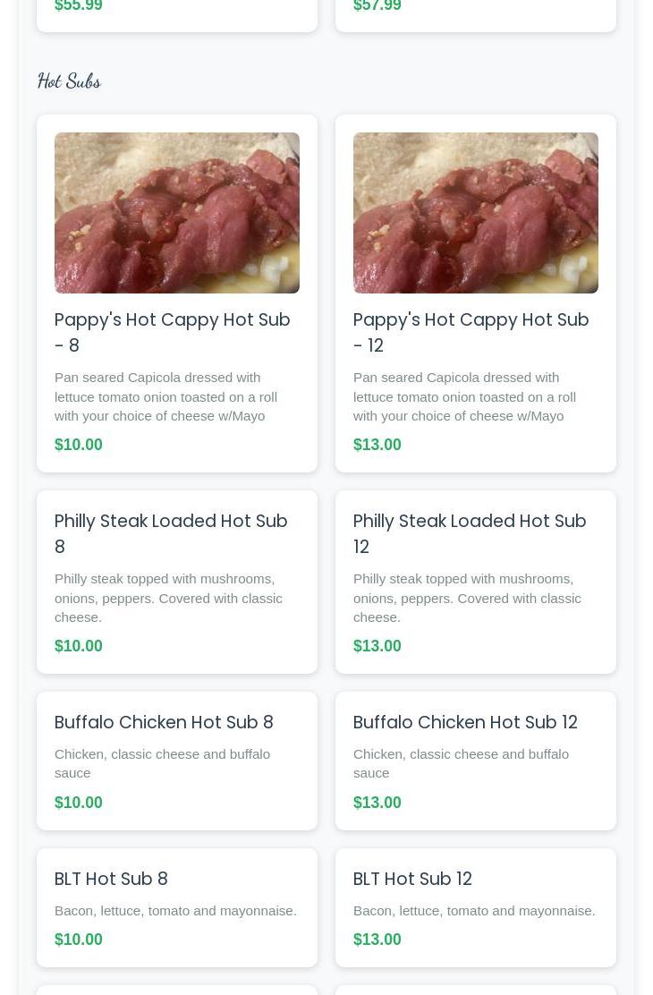
Task: Choose Philly Steak Loaded Hot Sub 12
Action: (x=470, y=533)
